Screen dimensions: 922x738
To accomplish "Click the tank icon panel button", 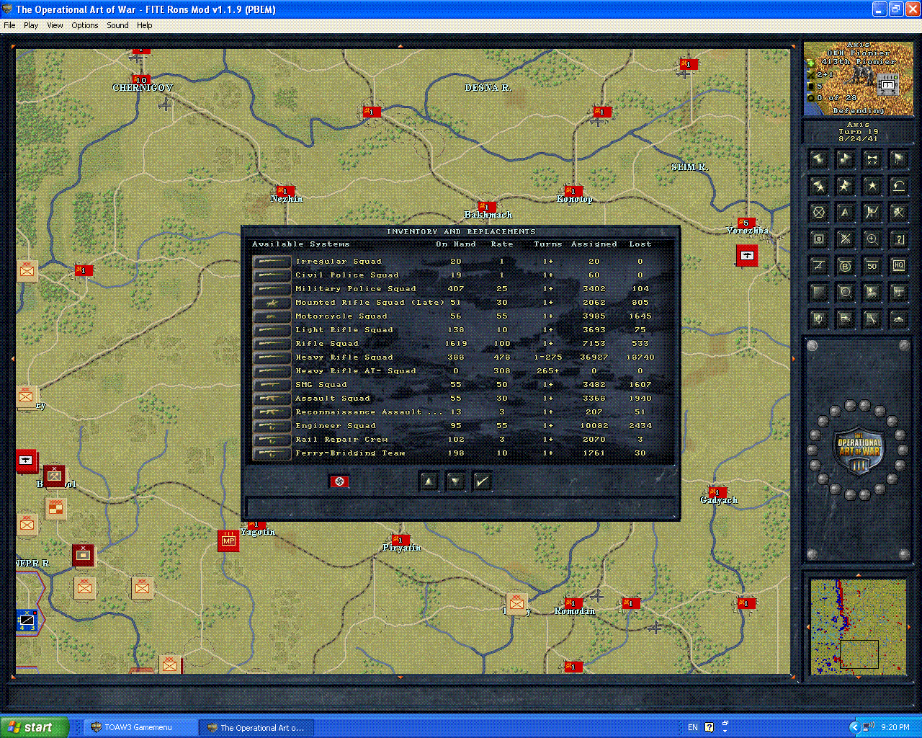I will [898, 319].
